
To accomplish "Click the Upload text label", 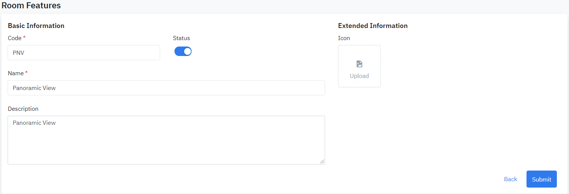I will pyautogui.click(x=359, y=76).
